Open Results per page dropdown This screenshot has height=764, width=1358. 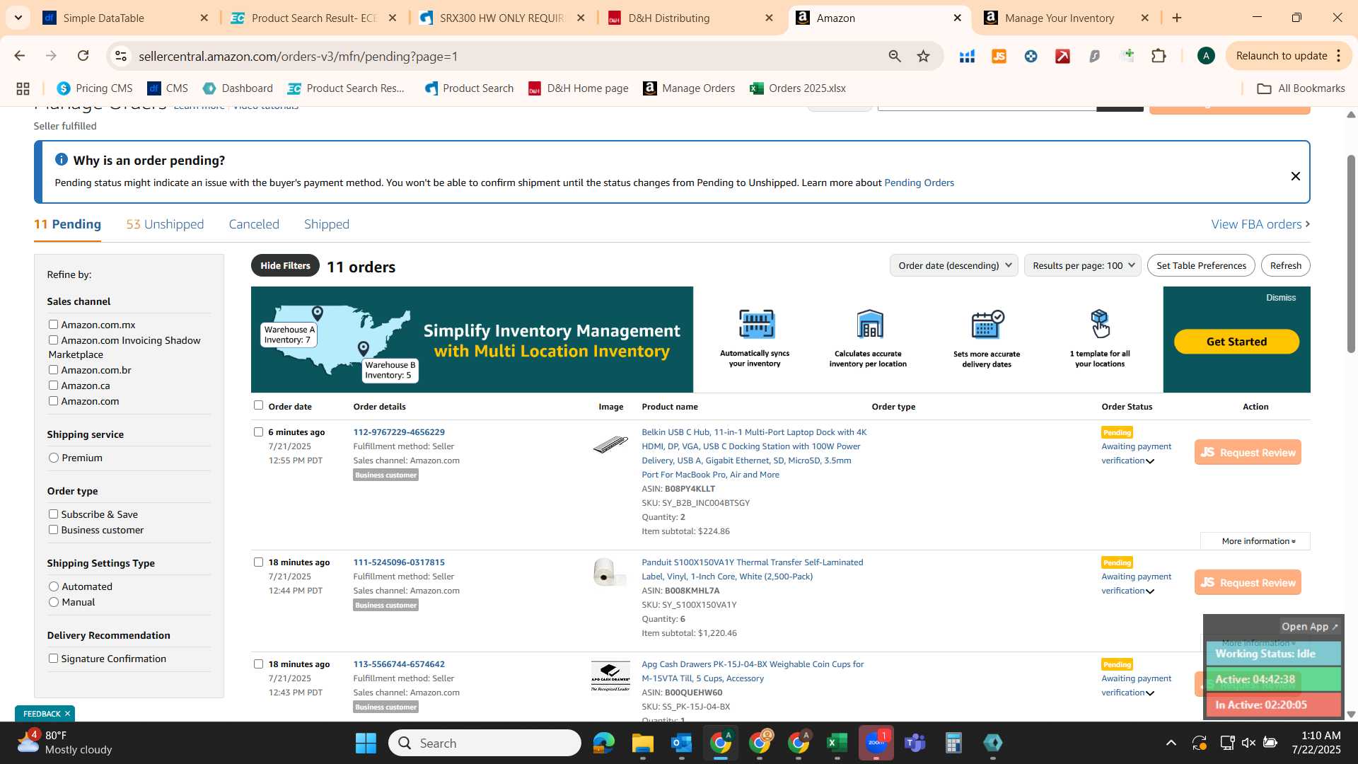[x=1082, y=265]
